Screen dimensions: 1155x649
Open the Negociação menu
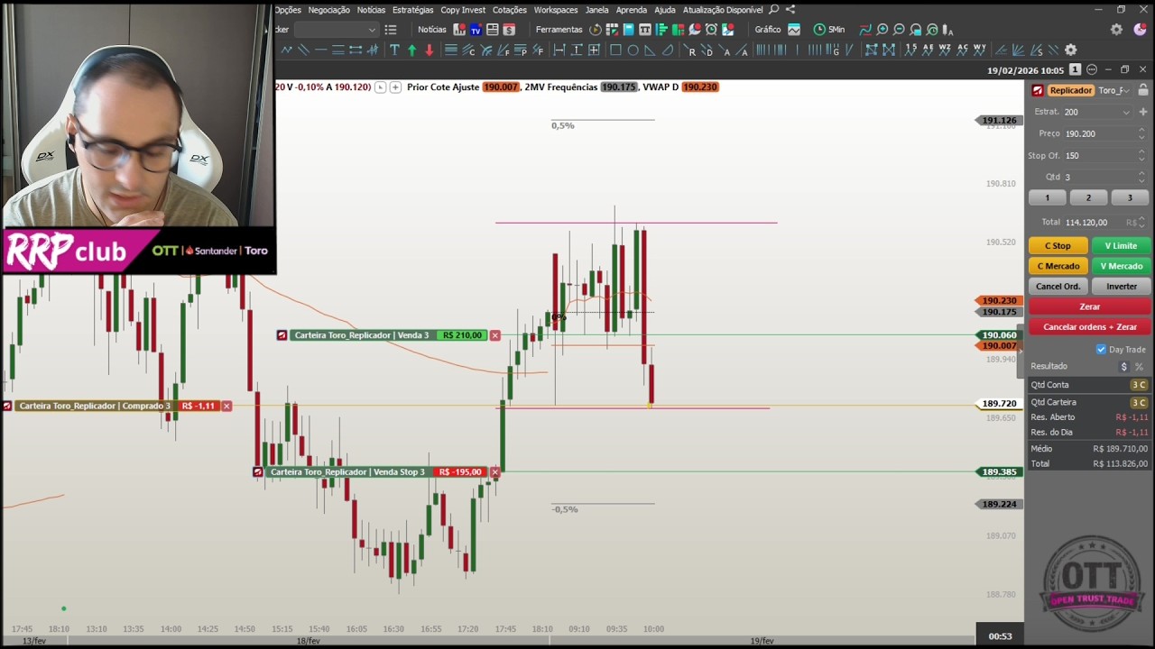pos(328,10)
